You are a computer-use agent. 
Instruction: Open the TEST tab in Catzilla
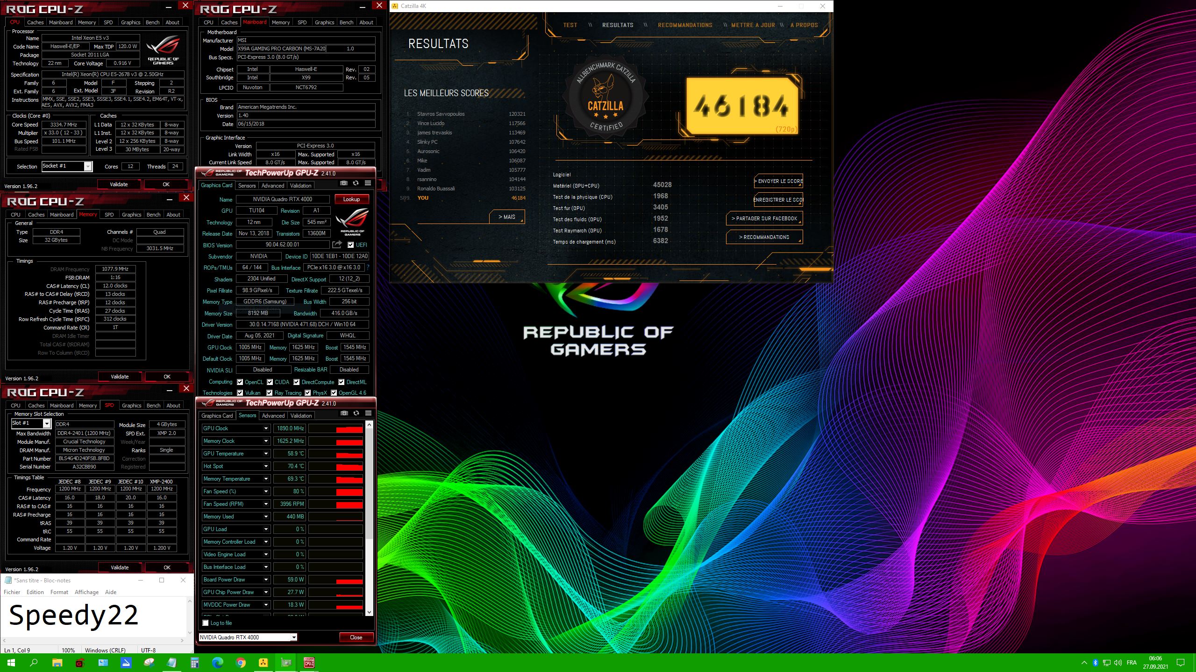point(570,25)
